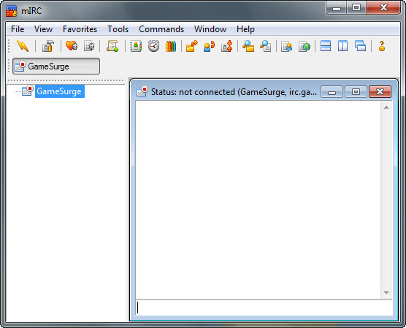
Task: Open the Commands menu
Action: 161,29
